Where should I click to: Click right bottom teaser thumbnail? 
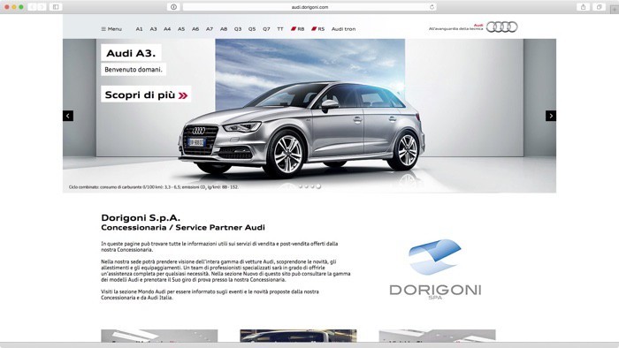[437, 336]
